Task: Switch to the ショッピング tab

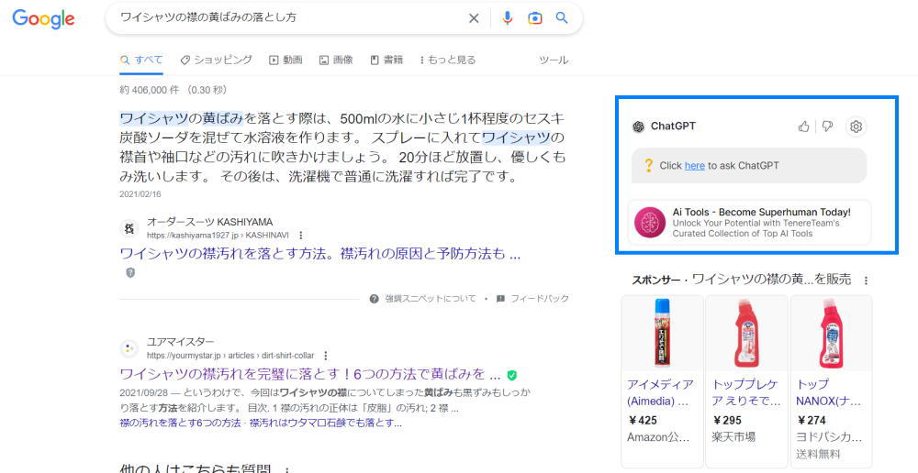Action: coord(216,60)
